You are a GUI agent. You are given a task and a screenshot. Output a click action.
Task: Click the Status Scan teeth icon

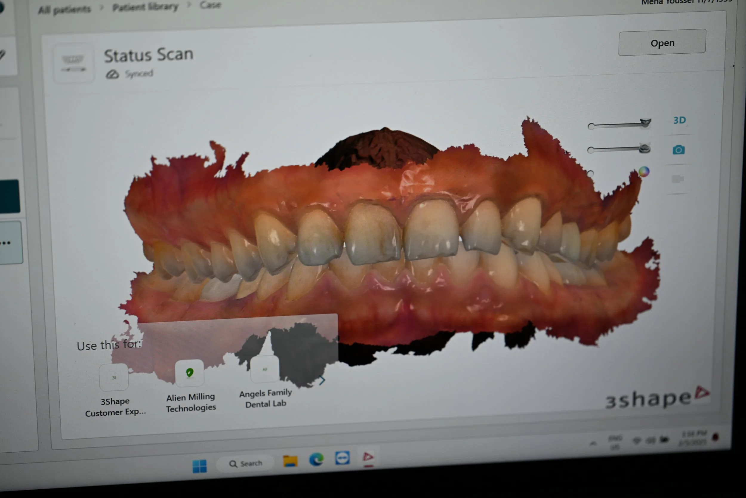pos(73,63)
